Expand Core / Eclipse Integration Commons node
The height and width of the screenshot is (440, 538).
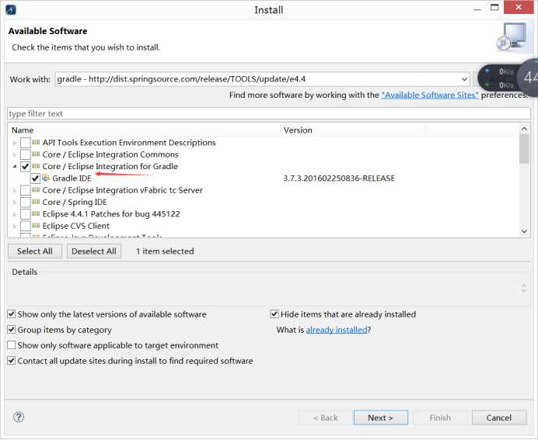coord(15,154)
